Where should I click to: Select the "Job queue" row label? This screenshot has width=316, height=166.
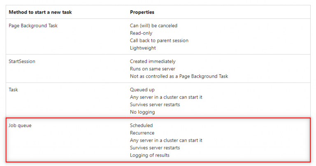20,125
